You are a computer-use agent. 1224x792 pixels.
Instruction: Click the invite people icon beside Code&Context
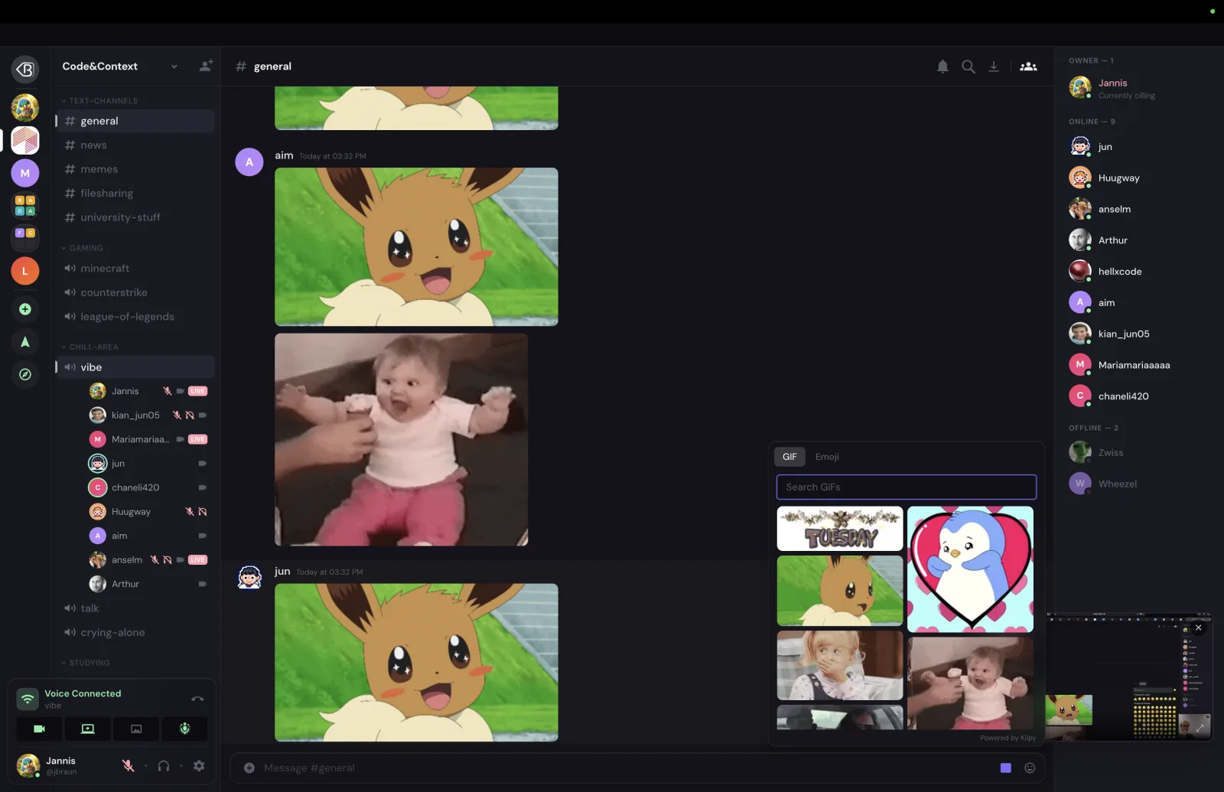coord(206,66)
